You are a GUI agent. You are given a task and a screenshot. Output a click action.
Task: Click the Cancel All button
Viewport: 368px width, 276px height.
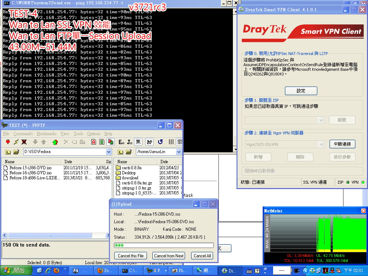202,256
